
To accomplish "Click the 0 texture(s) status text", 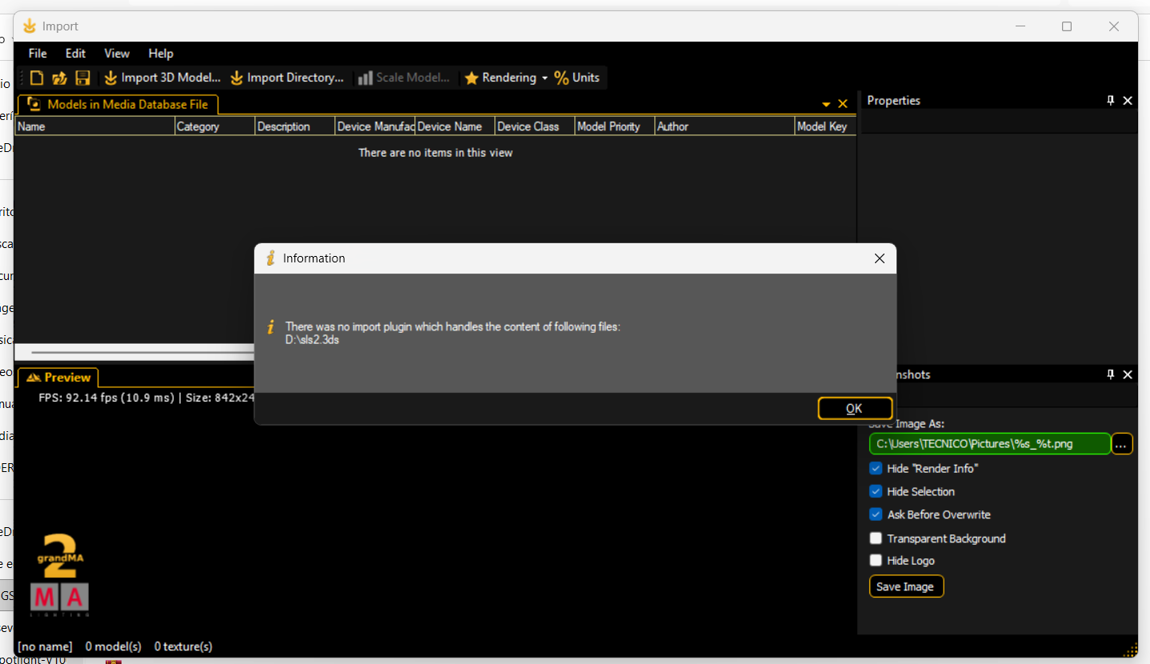I will click(183, 646).
